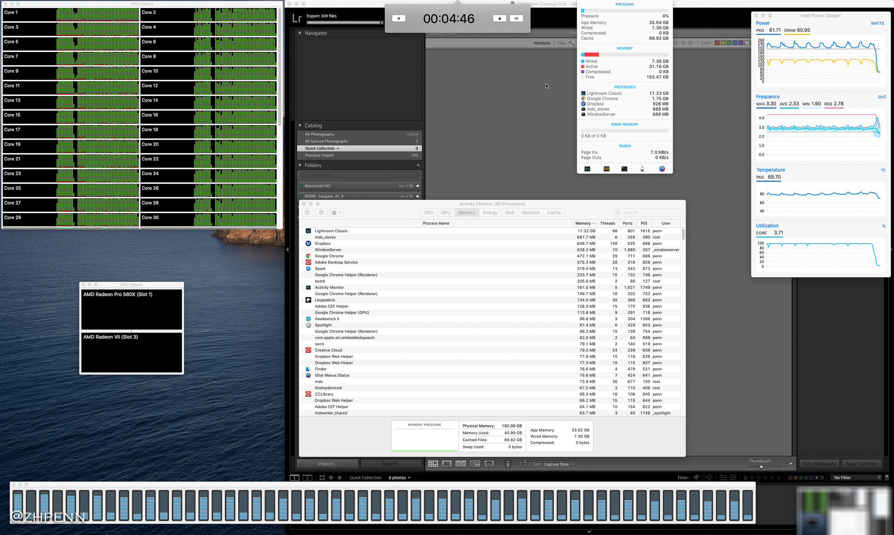This screenshot has width=894, height=535.
Task: Open iStat Menus app icon in panel footer
Action: tap(662, 169)
